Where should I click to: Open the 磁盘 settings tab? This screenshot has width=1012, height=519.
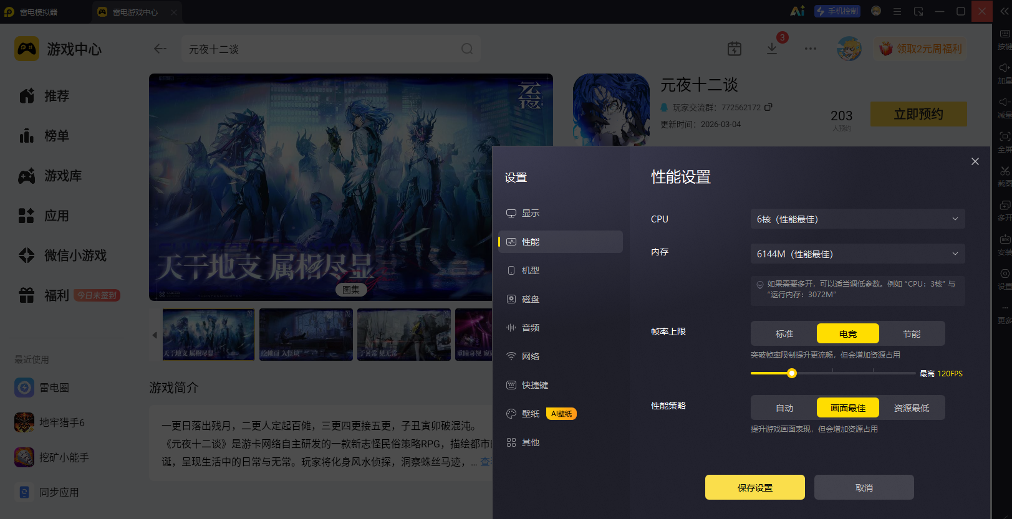[561, 299]
